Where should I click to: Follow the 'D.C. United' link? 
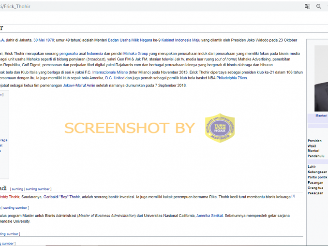pos(115,78)
